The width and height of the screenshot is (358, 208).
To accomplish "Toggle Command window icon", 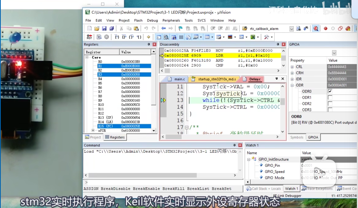I will [x=159, y=37].
